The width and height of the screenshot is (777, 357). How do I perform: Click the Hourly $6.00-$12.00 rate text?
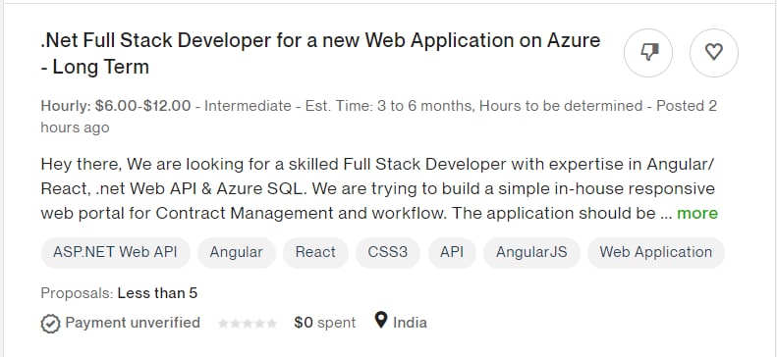click(x=116, y=106)
